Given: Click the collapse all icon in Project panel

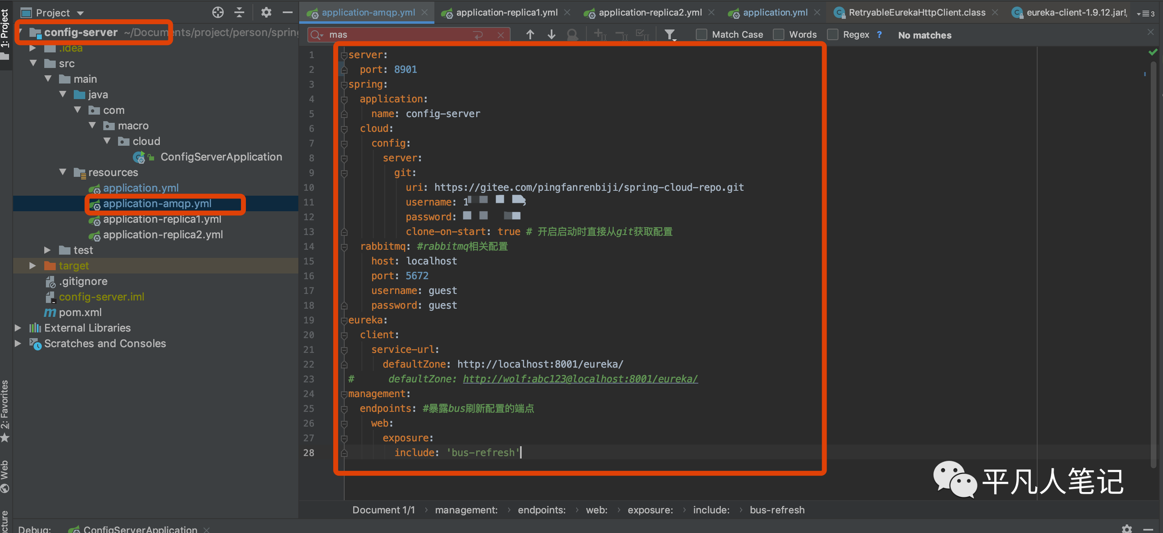Looking at the screenshot, I should (239, 12).
